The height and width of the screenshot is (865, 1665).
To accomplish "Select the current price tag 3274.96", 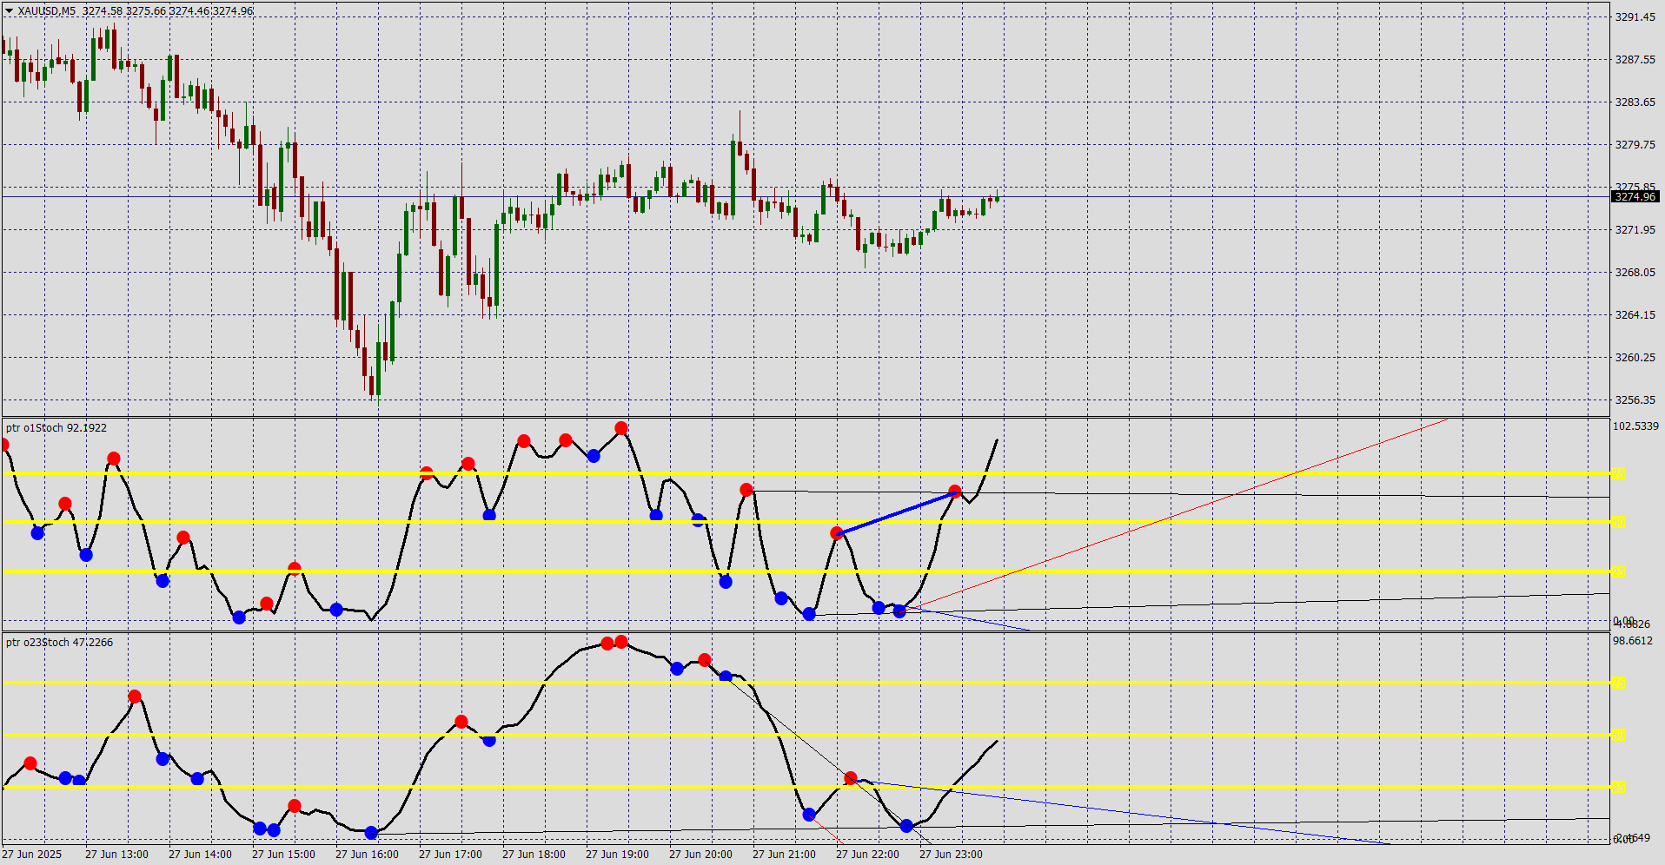I will coord(1635,197).
